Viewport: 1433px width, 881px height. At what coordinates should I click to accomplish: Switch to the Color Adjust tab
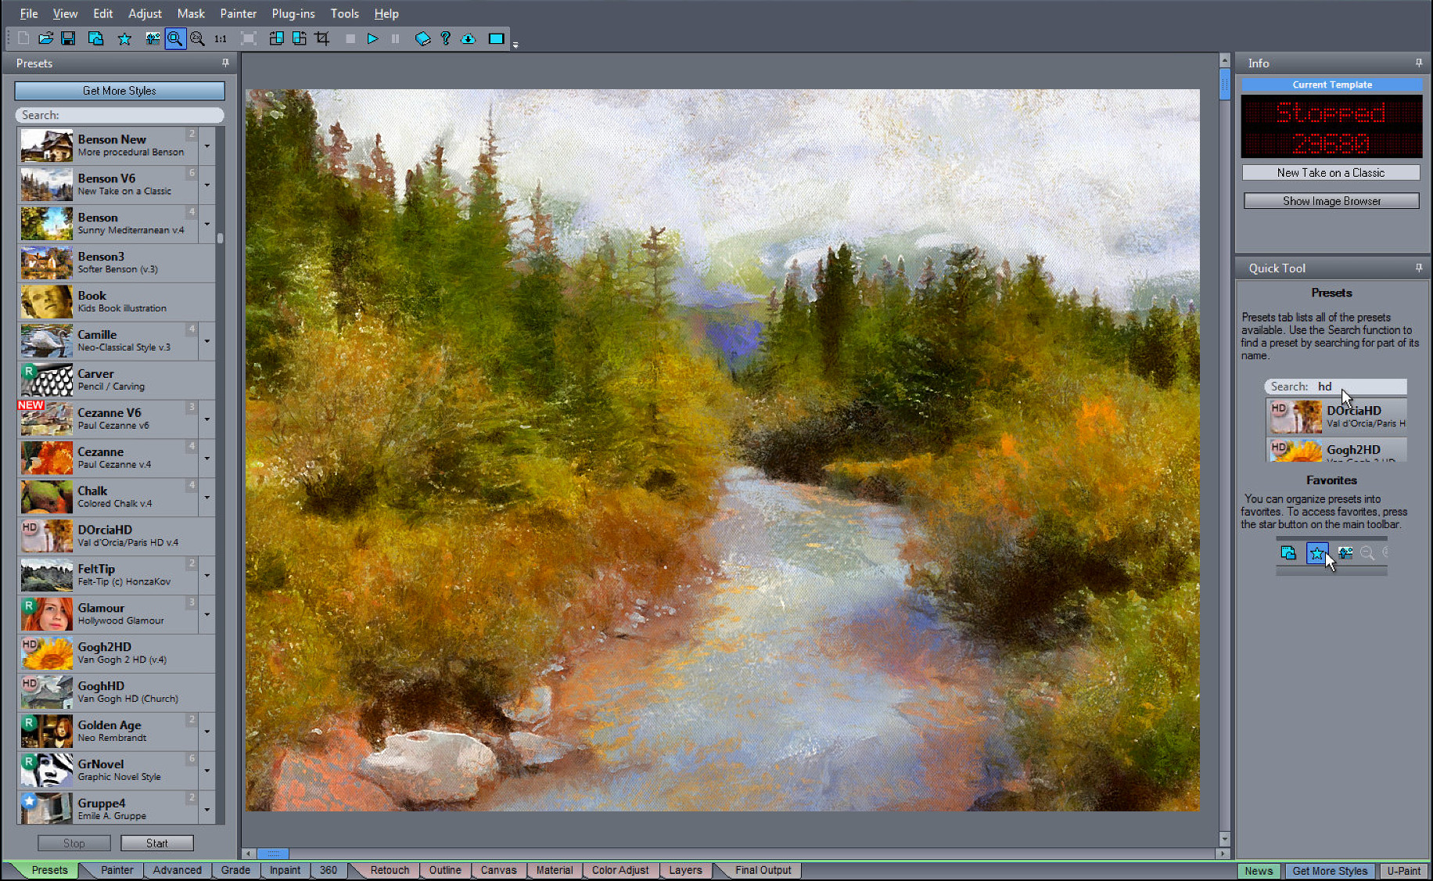tap(620, 870)
